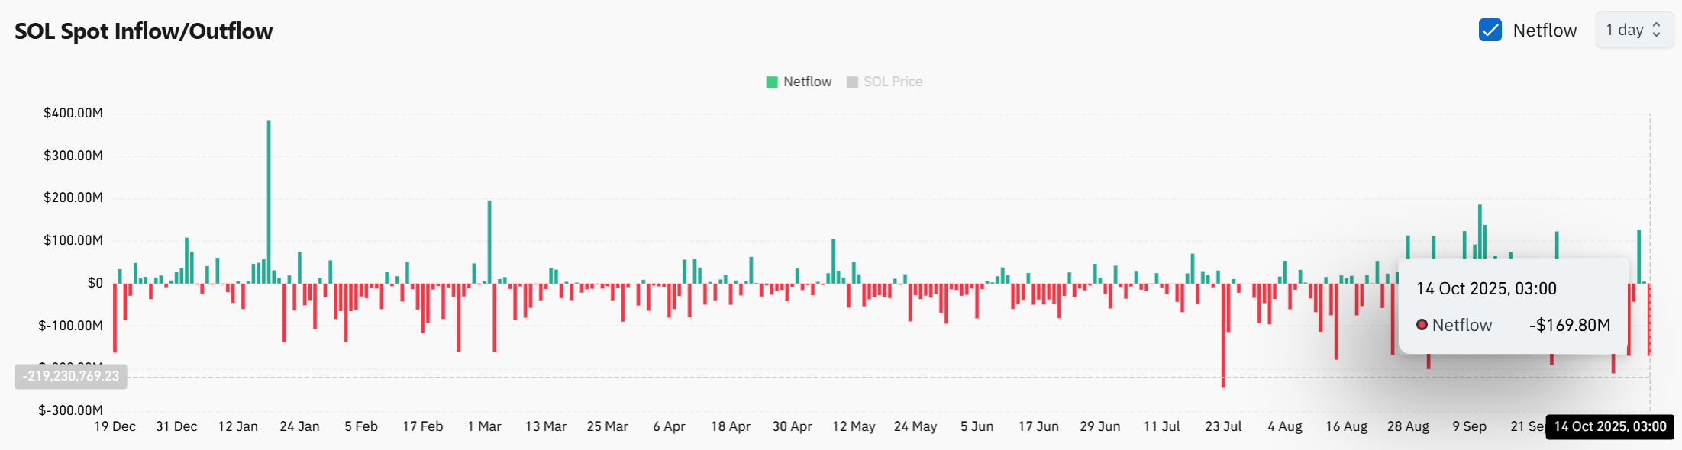This screenshot has height=450, width=1682.
Task: Select the deepest red bar at 23 Jul
Action: pos(1223,336)
